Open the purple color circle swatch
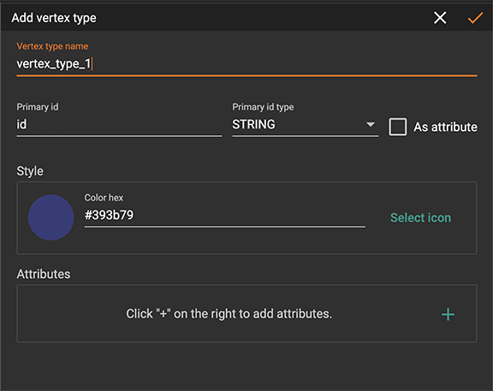 [51, 217]
